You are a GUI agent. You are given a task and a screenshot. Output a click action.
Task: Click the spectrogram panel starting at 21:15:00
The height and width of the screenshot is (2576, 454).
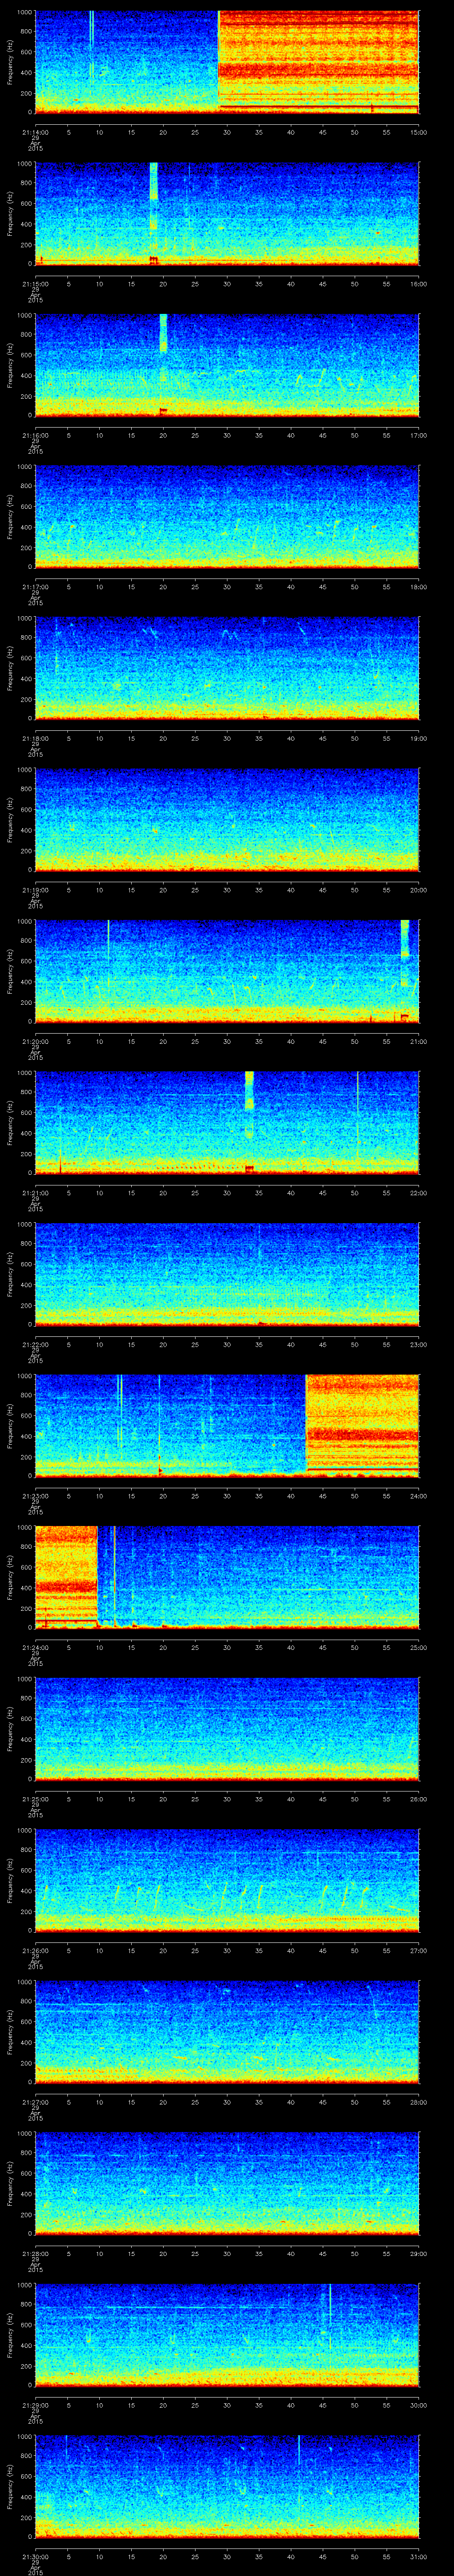[x=227, y=214]
